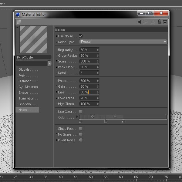Open the layer field arrow button
Image resolution: width=182 pixels, height=182 pixels.
click(x=50, y=63)
